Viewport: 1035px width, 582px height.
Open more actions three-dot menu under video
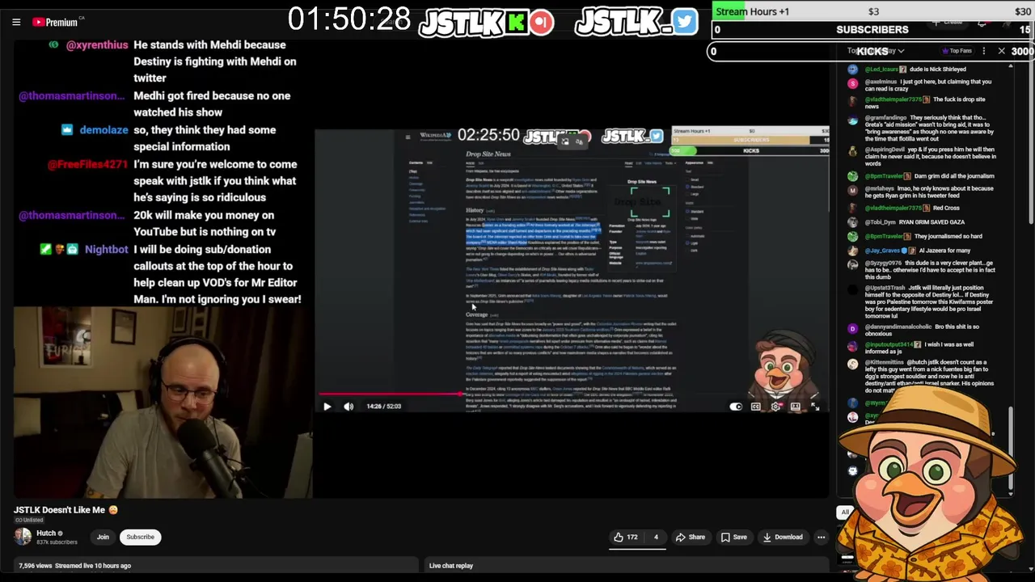point(821,537)
